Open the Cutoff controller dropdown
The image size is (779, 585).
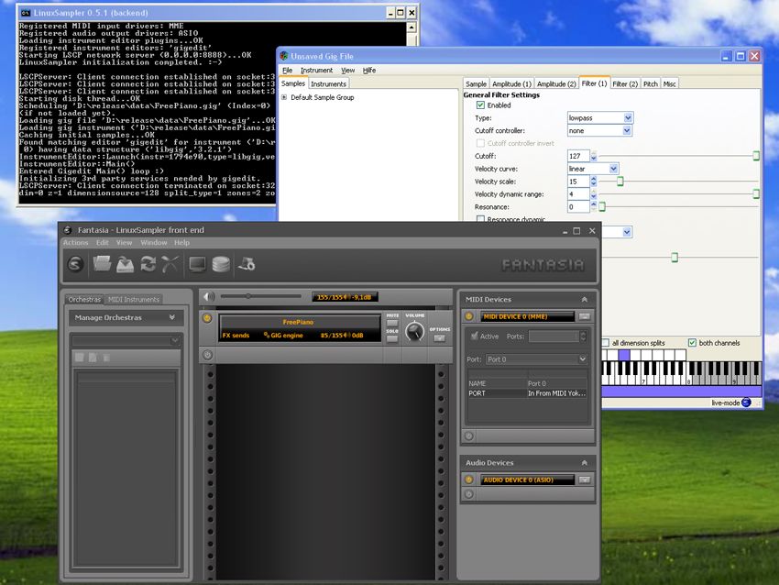tap(625, 130)
